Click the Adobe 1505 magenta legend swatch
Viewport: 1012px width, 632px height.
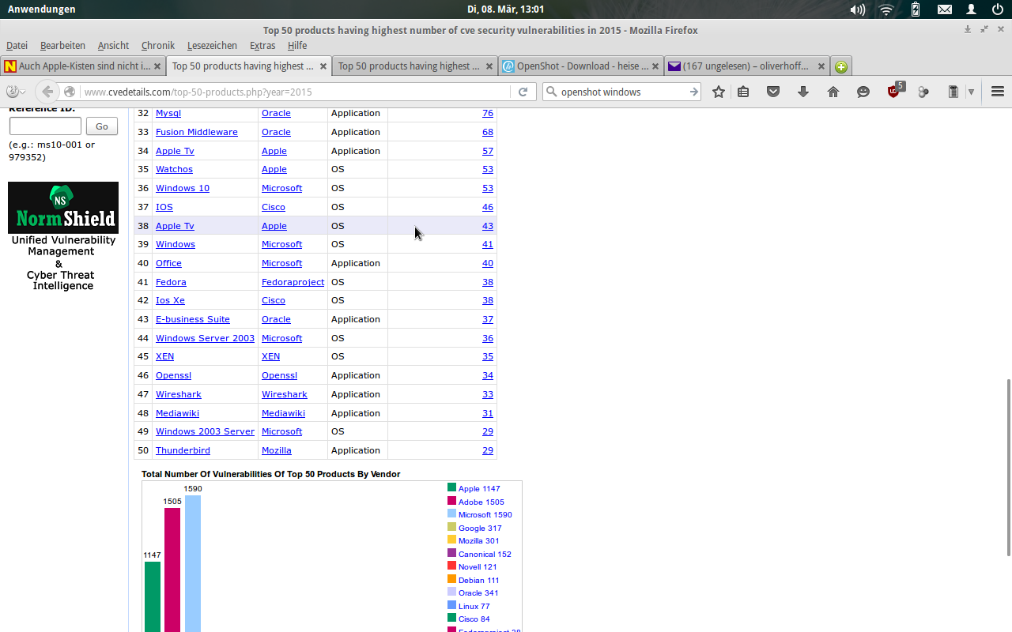(x=451, y=501)
